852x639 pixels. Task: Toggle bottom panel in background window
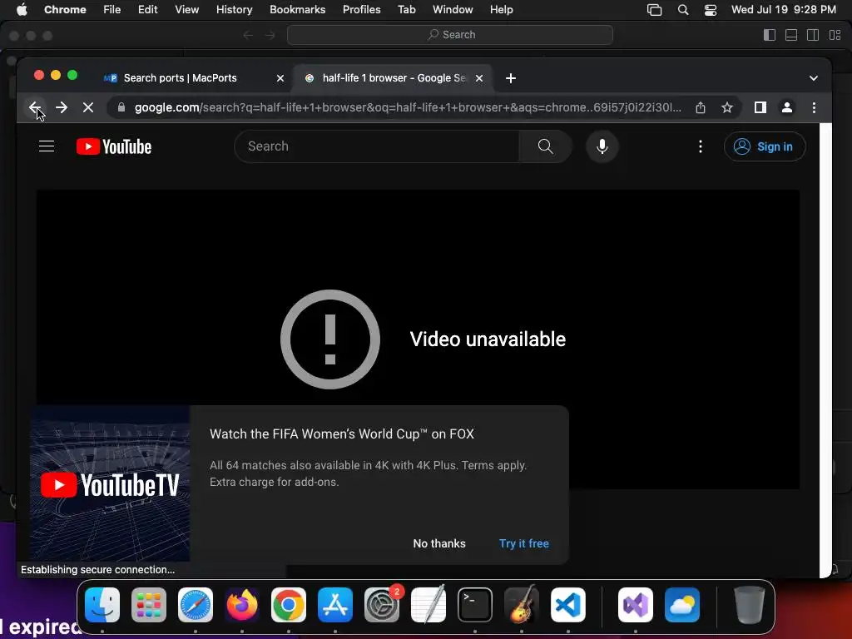[x=791, y=35]
